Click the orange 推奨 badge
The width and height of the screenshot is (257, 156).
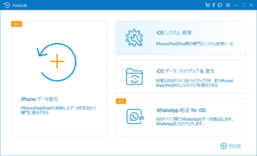(x=16, y=24)
